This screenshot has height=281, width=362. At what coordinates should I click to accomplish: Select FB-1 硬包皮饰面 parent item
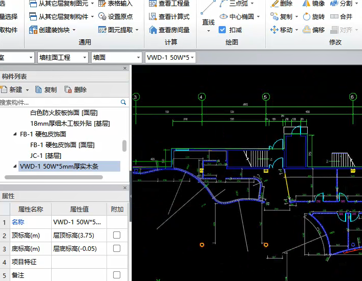coord(43,134)
